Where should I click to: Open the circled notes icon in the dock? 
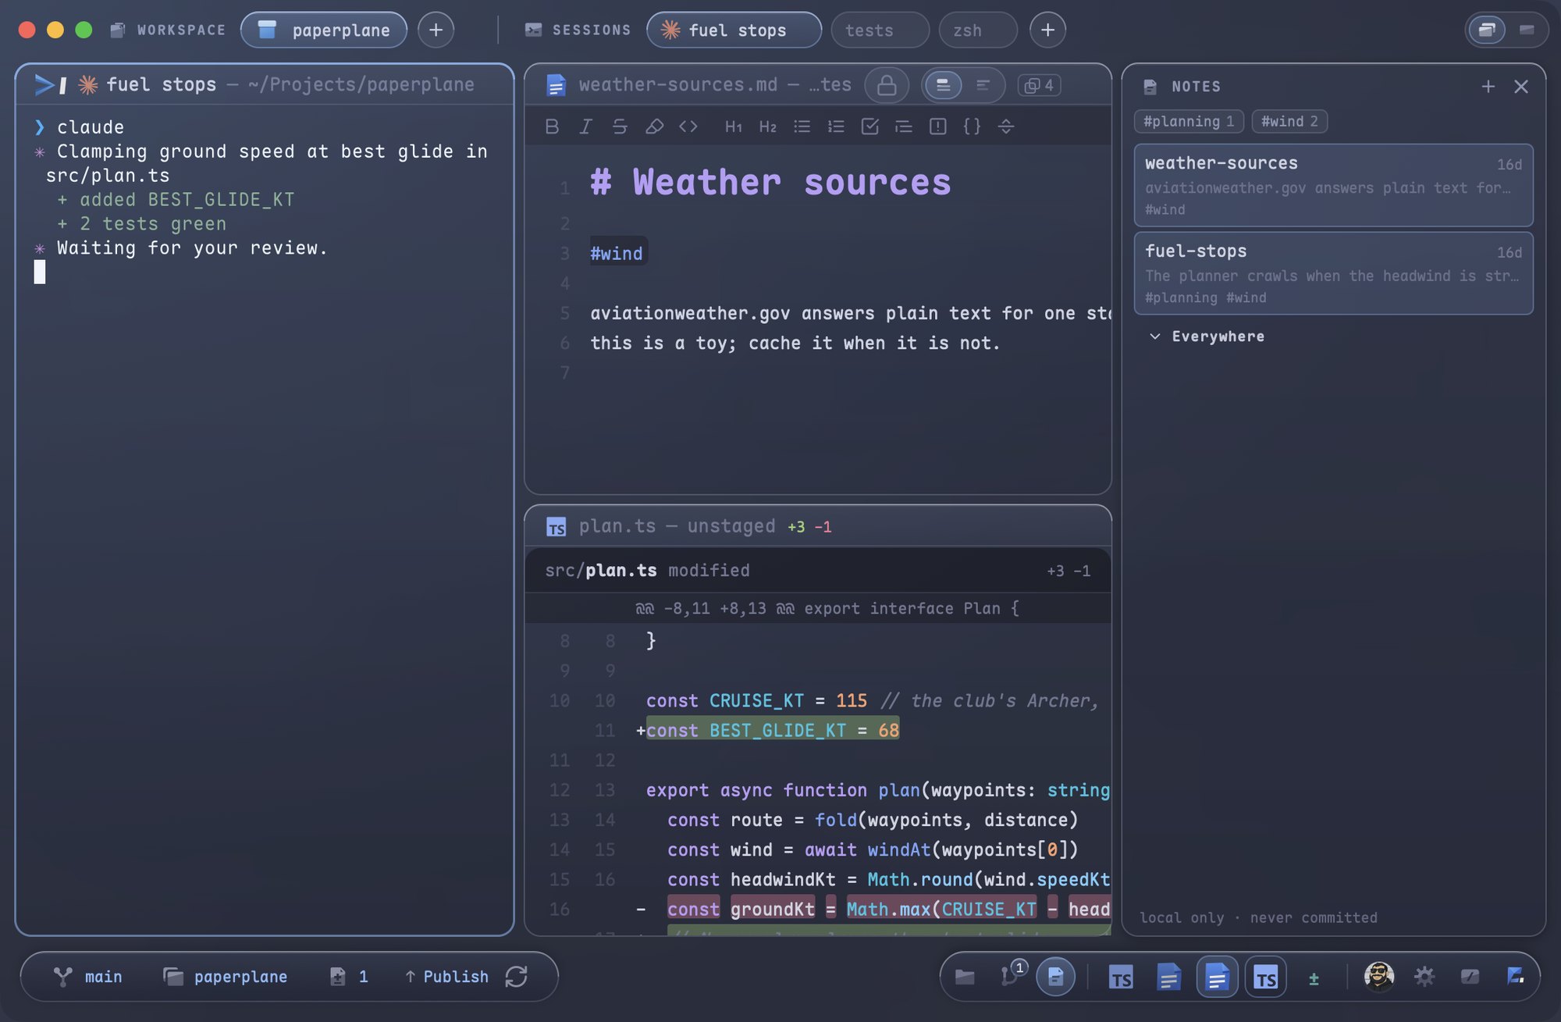1055,977
